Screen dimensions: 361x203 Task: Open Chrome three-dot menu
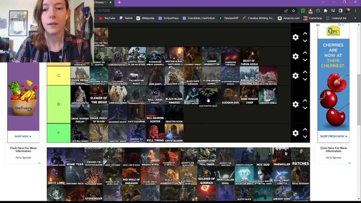coord(355,11)
